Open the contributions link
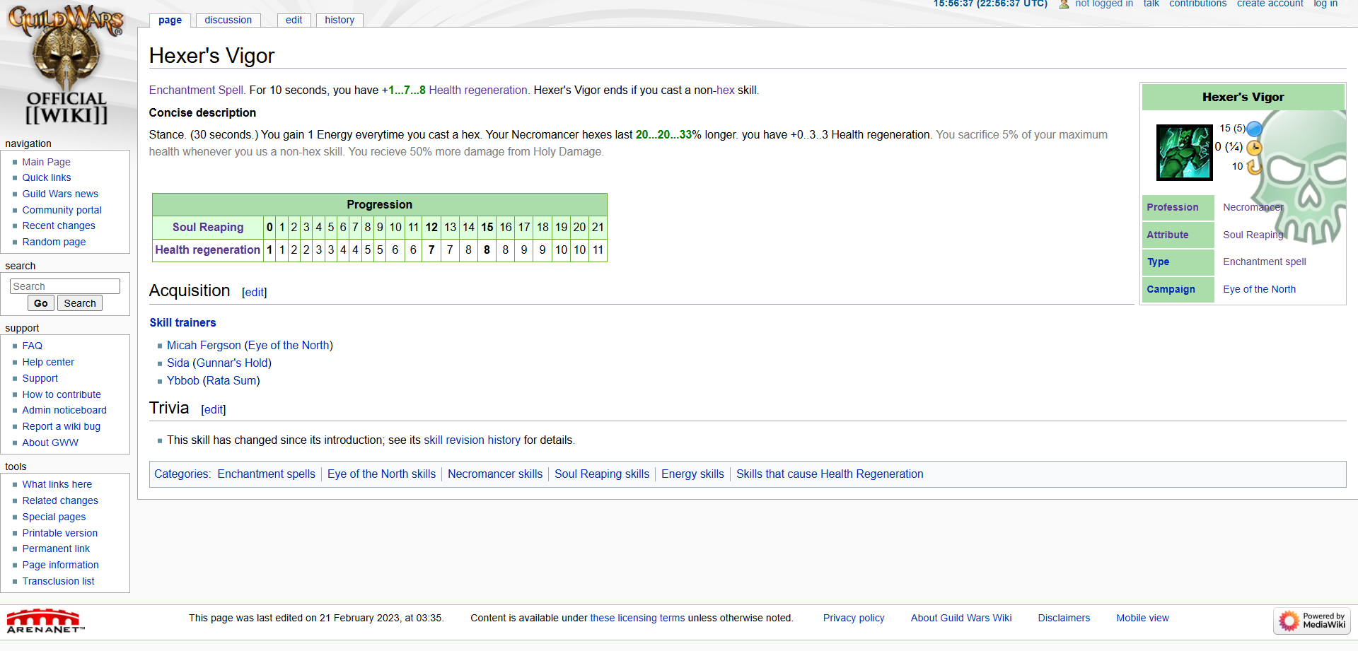Viewport: 1358px width, 651px height. click(x=1198, y=4)
